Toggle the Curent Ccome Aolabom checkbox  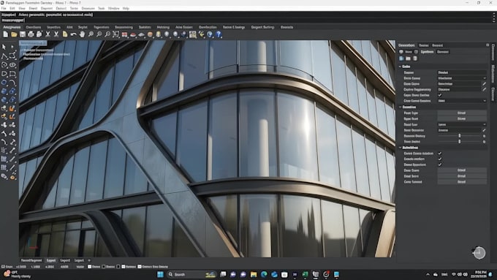pos(440,154)
